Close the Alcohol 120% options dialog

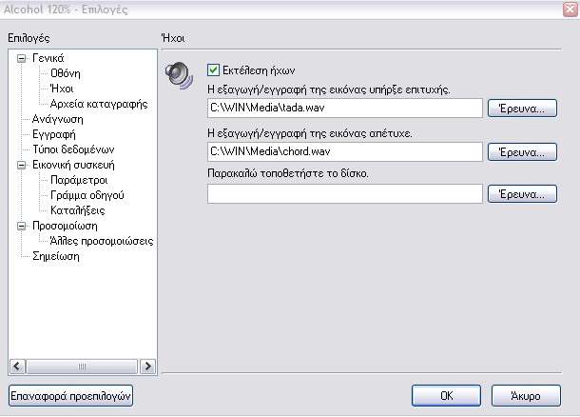click(570, 10)
